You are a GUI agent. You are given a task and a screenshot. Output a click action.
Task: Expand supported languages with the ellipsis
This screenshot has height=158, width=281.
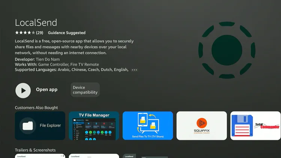(x=134, y=70)
